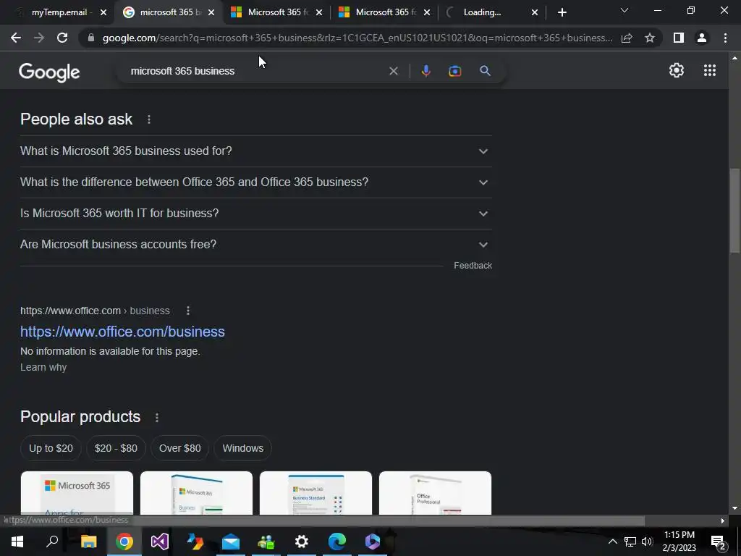The height and width of the screenshot is (556, 741).
Task: Open Microsoft Edge from taskbar
Action: [337, 542]
